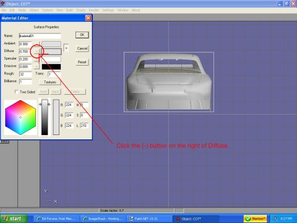Image resolution: width=297 pixels, height=223 pixels.
Task: Click the B color value field
Action: pyautogui.click(x=69, y=126)
